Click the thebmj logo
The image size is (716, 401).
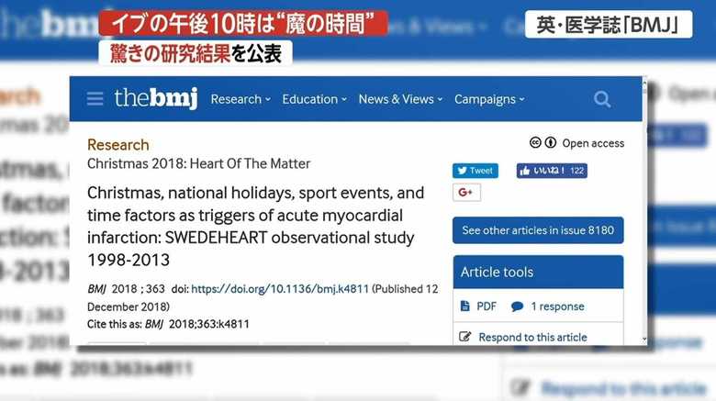point(156,98)
